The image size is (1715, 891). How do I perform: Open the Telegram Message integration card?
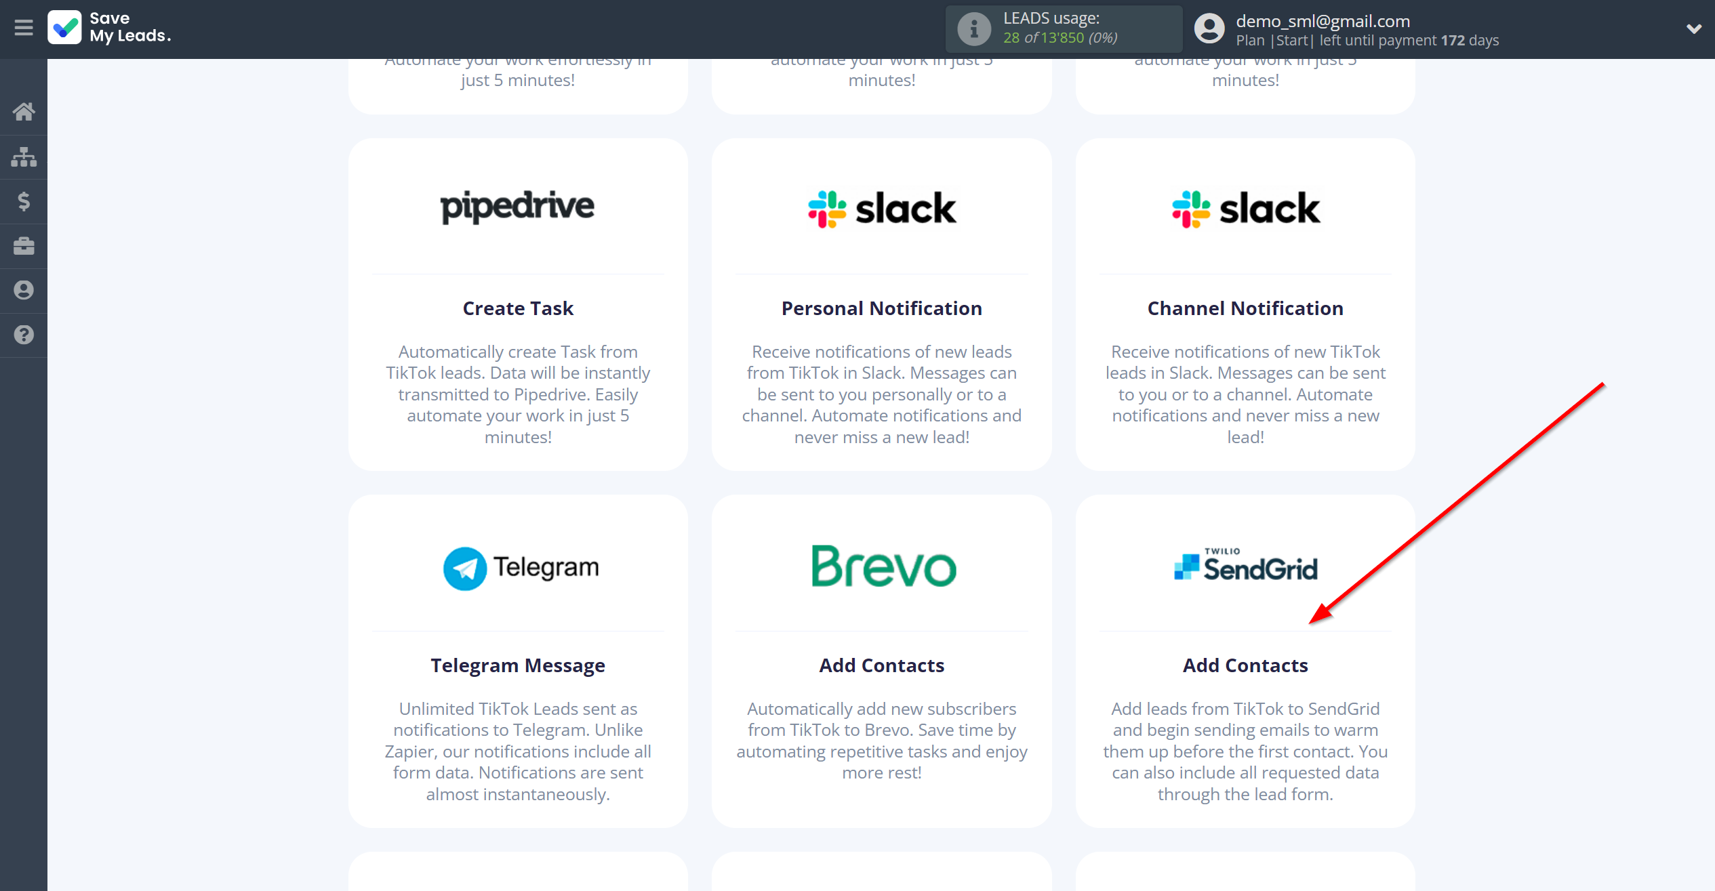click(x=519, y=665)
